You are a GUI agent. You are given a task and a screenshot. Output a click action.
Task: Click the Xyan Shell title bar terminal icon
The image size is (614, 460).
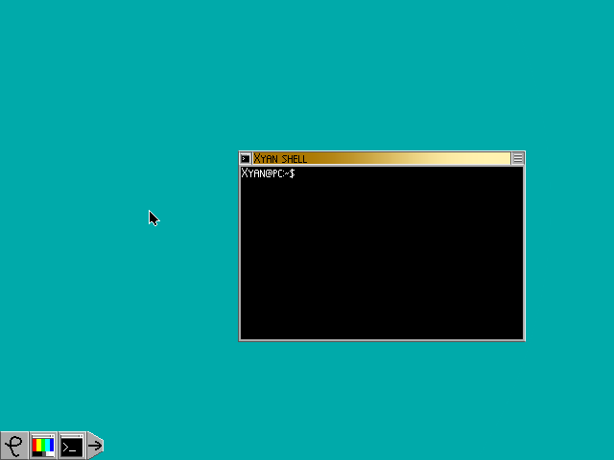point(246,158)
